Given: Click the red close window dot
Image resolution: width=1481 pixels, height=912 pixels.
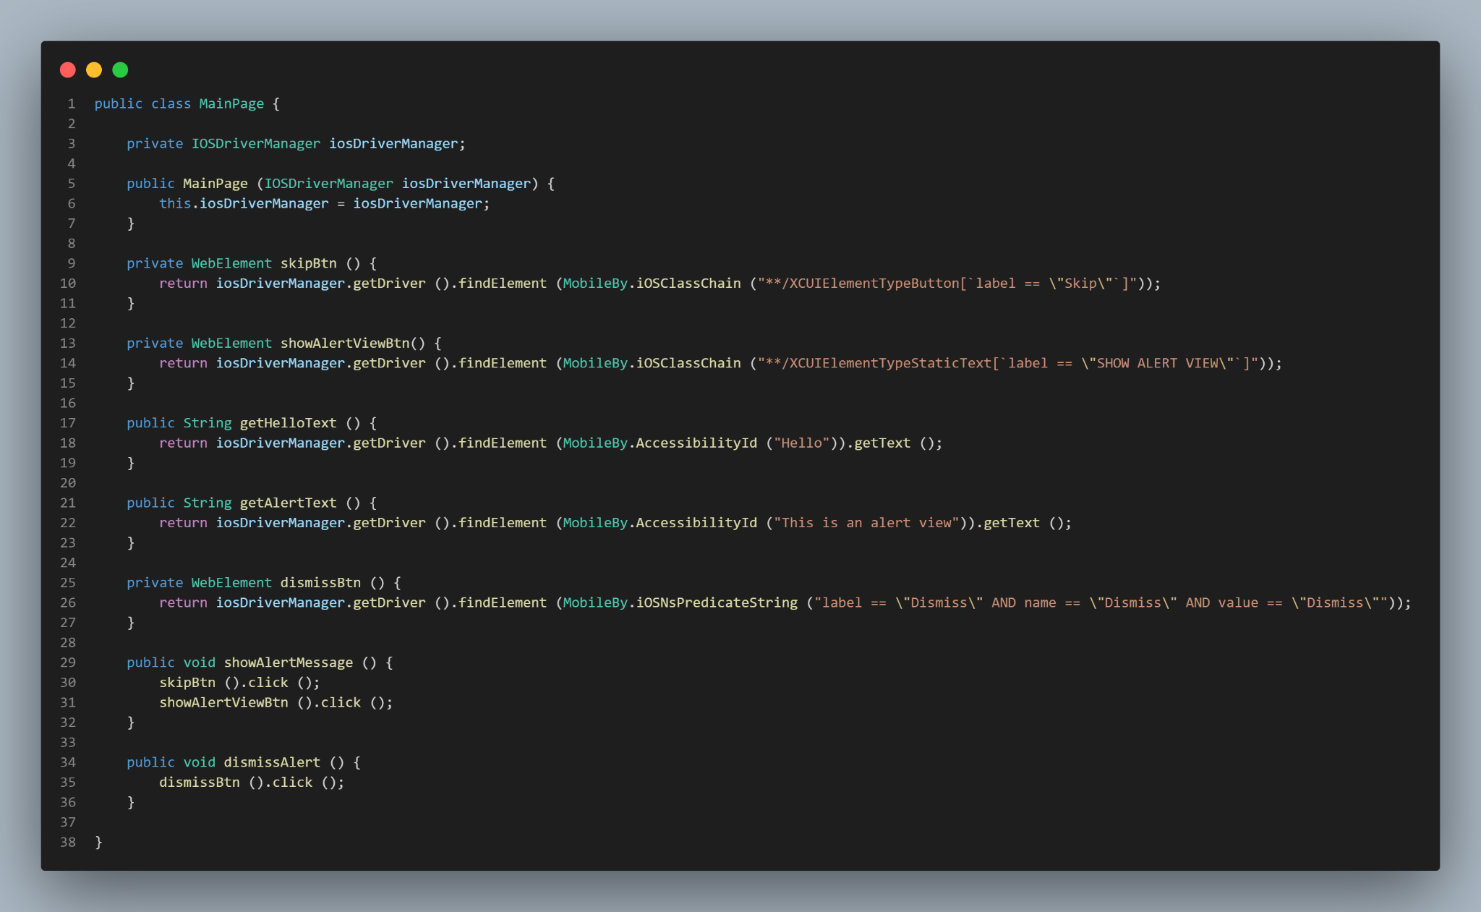Looking at the screenshot, I should (68, 70).
